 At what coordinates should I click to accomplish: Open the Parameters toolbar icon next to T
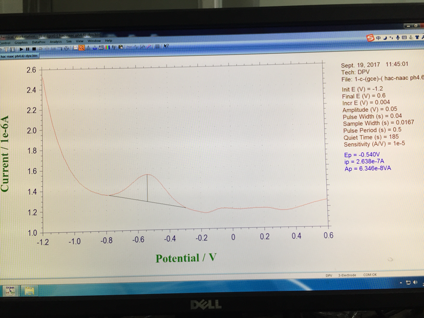(12, 49)
